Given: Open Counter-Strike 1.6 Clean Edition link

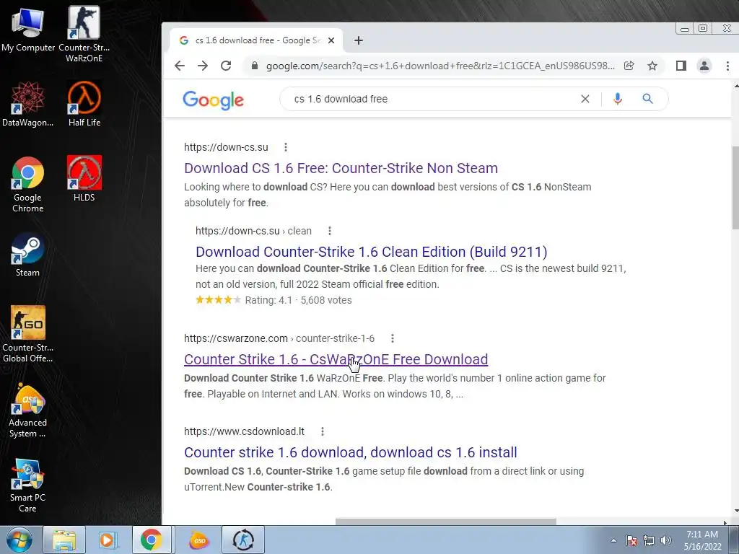Looking at the screenshot, I should [372, 252].
